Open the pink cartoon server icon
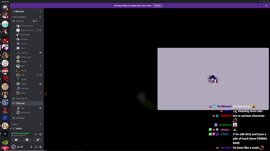 pyautogui.click(x=5, y=47)
